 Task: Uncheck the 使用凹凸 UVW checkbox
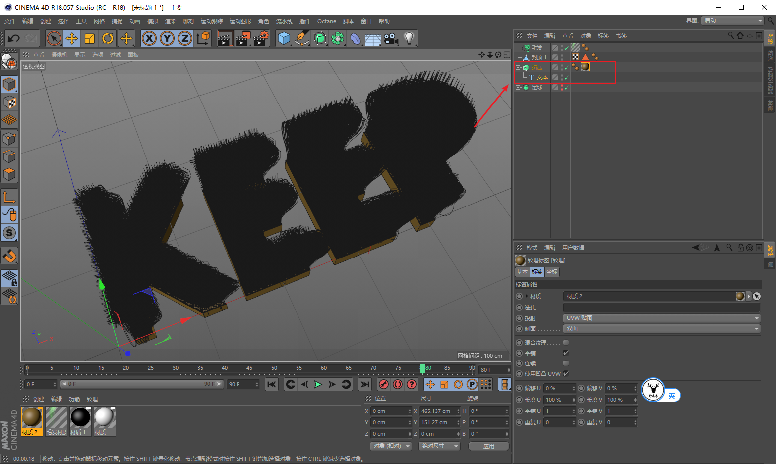pos(566,374)
